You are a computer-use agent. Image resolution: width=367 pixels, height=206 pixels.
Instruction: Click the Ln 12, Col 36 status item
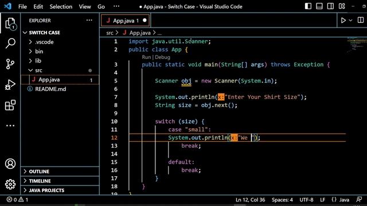(x=251, y=200)
